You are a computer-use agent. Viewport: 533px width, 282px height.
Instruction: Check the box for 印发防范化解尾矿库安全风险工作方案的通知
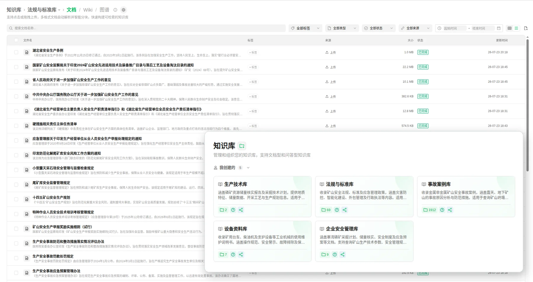[x=16, y=155]
